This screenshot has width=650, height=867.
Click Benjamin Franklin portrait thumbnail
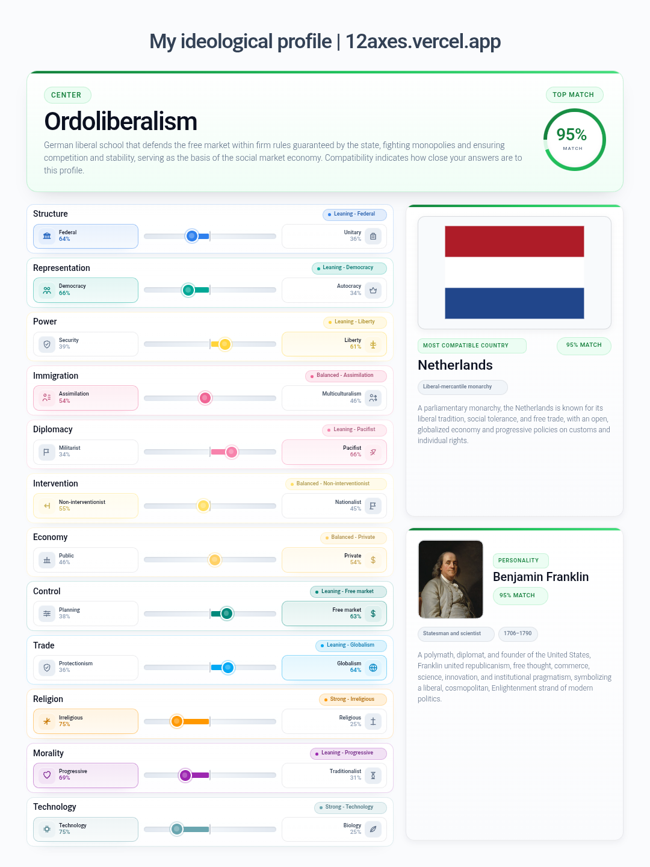[451, 579]
